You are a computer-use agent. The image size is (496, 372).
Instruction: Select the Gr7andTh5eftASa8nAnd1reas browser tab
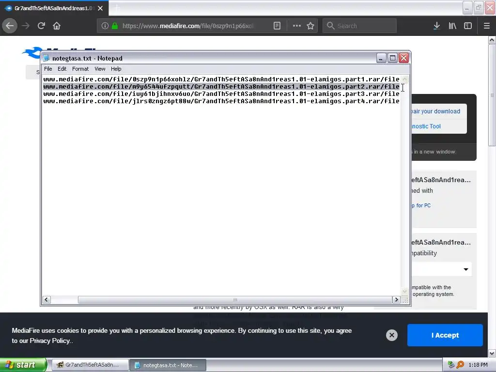(x=54, y=8)
